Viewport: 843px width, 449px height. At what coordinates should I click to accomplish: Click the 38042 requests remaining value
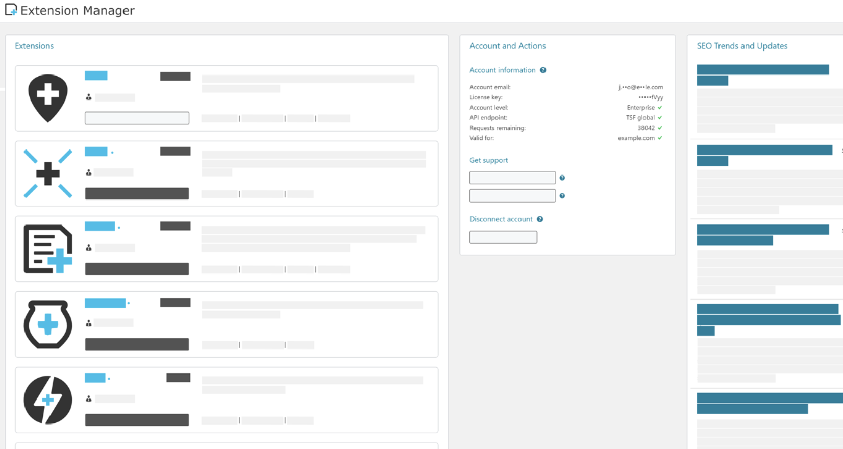click(x=646, y=128)
